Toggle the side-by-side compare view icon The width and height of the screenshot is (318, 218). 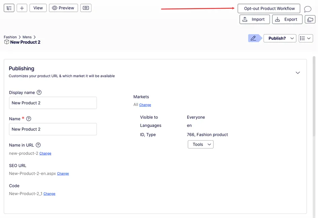[x=86, y=8]
